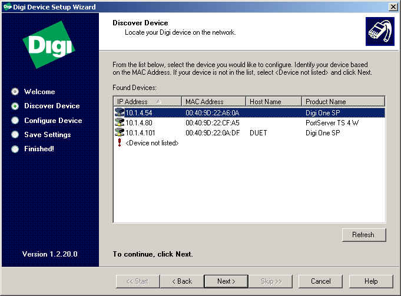The height and width of the screenshot is (296, 401).
Task: Click the DUET host name cell
Action: point(259,132)
